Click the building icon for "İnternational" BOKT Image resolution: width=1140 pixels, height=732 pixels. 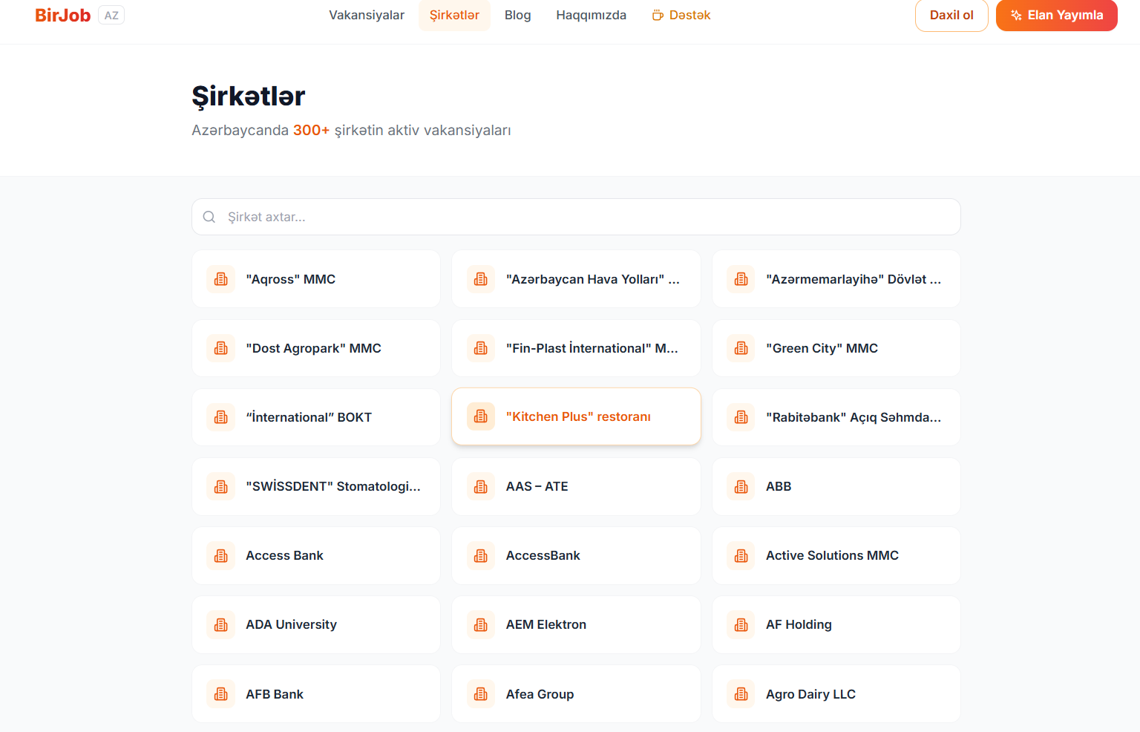(221, 417)
